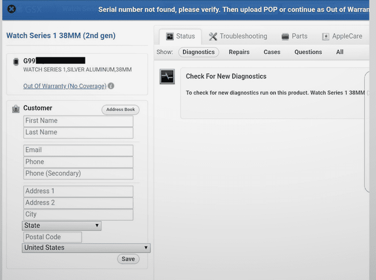Switch to the Troubleshooting tab
This screenshot has height=280, width=376.
point(238,36)
